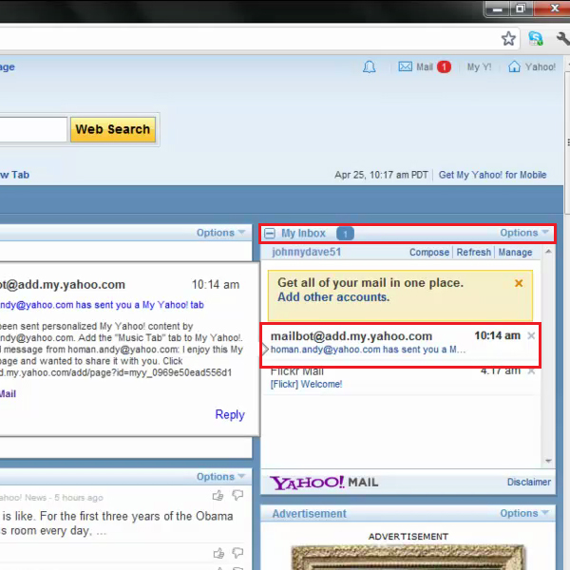Thumbs down the Yahoo! News story
Image resolution: width=570 pixels, height=570 pixels.
tap(237, 495)
